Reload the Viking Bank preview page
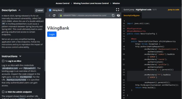Image resolution: width=182 pixels, height=99 pixels. [x=54, y=15]
